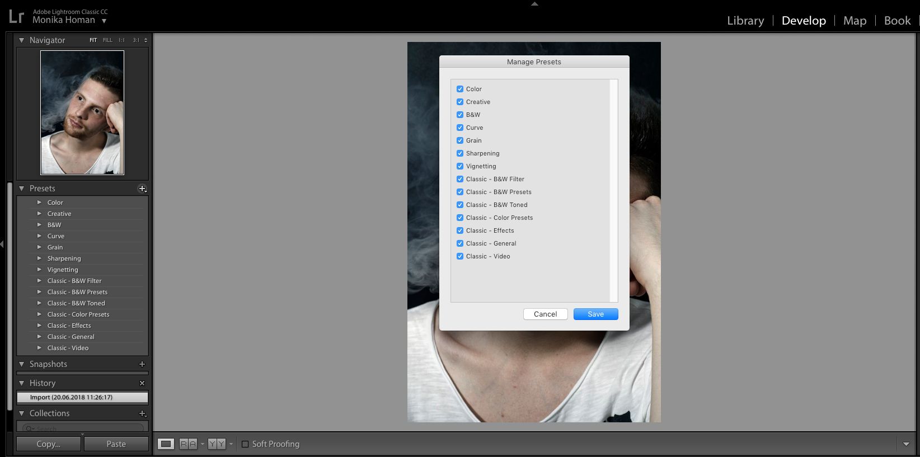This screenshot has height=457, width=920.
Task: Switch to the Book module
Action: pos(897,21)
